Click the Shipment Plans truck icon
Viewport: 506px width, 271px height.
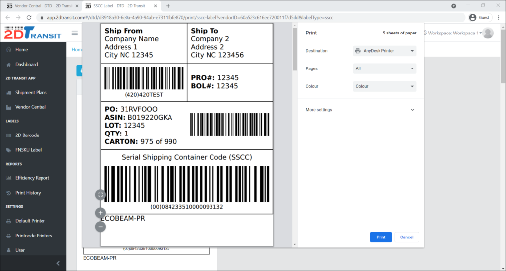click(9, 93)
